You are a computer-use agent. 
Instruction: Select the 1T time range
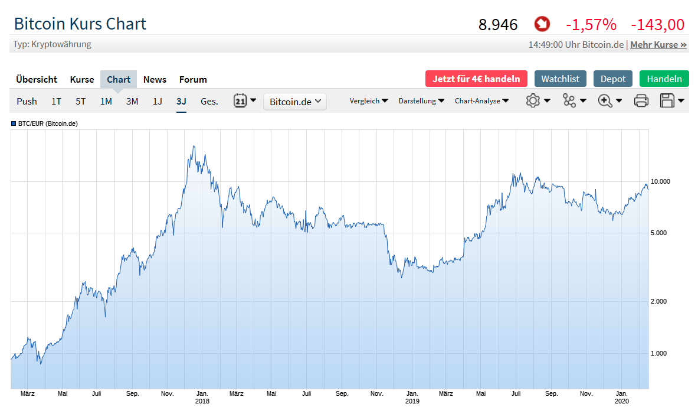[x=56, y=101]
